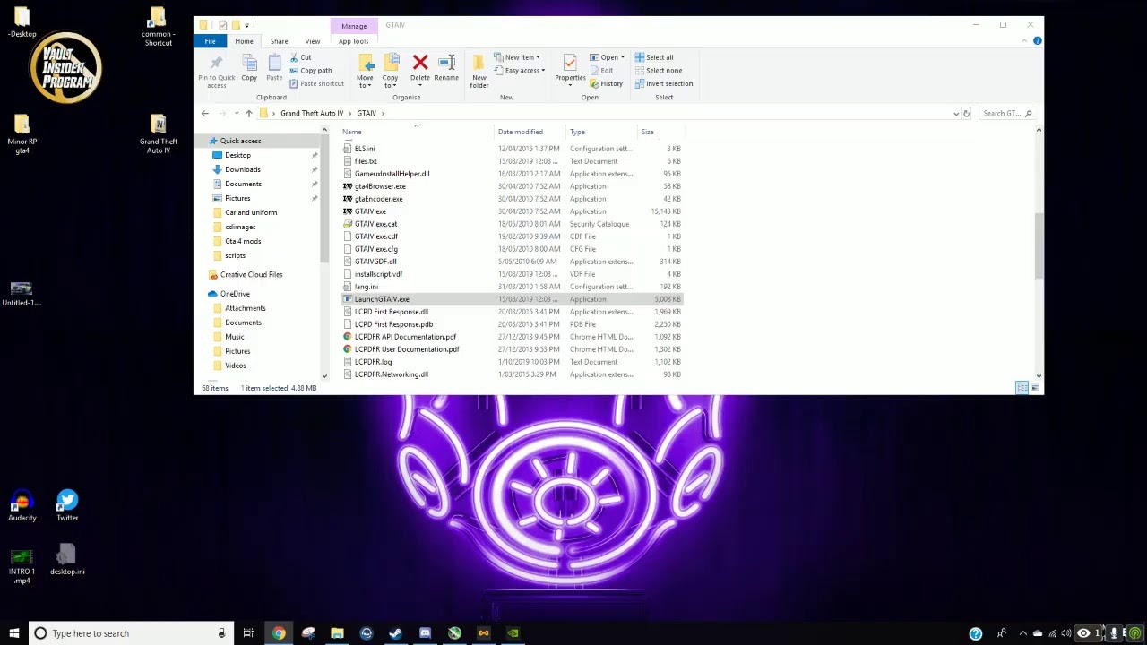Open the Move to dropdown
Viewport: 1147px width, 645px height.
[x=365, y=71]
